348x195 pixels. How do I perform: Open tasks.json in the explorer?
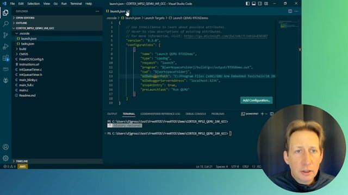[x=57, y=44]
